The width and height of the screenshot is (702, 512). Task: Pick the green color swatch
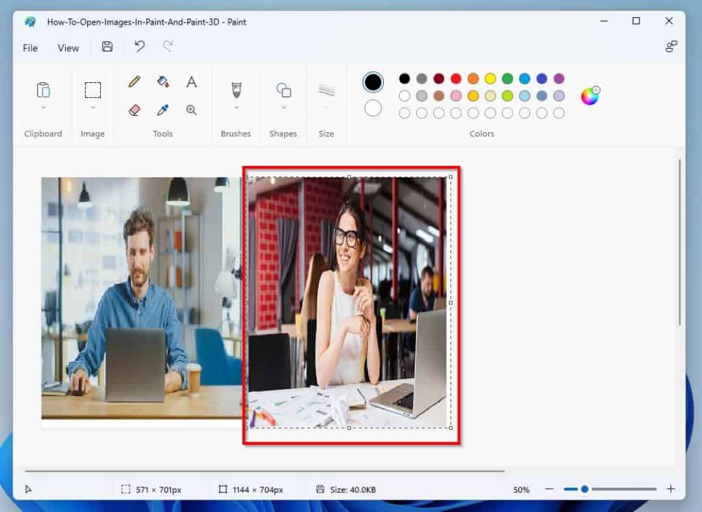point(507,79)
